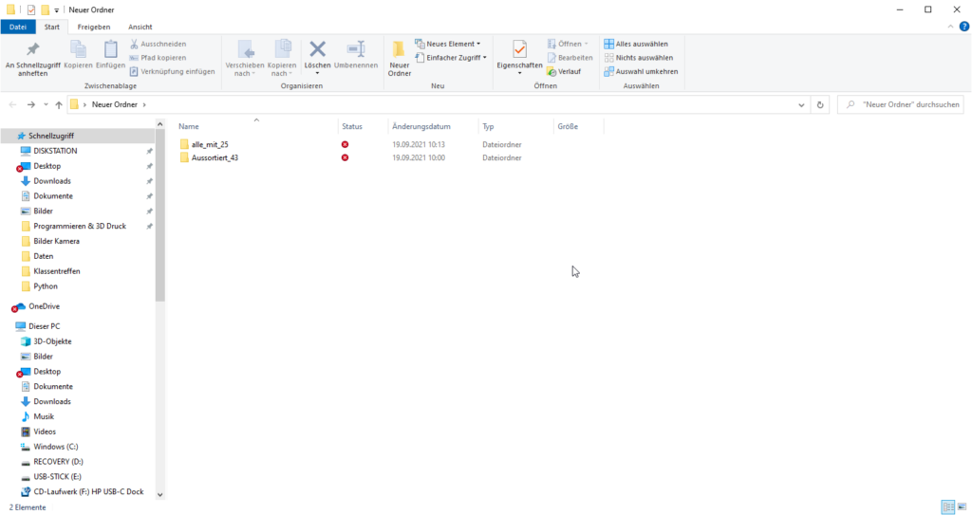Open the Datei menu tab
The height and width of the screenshot is (515, 972).
pyautogui.click(x=18, y=27)
